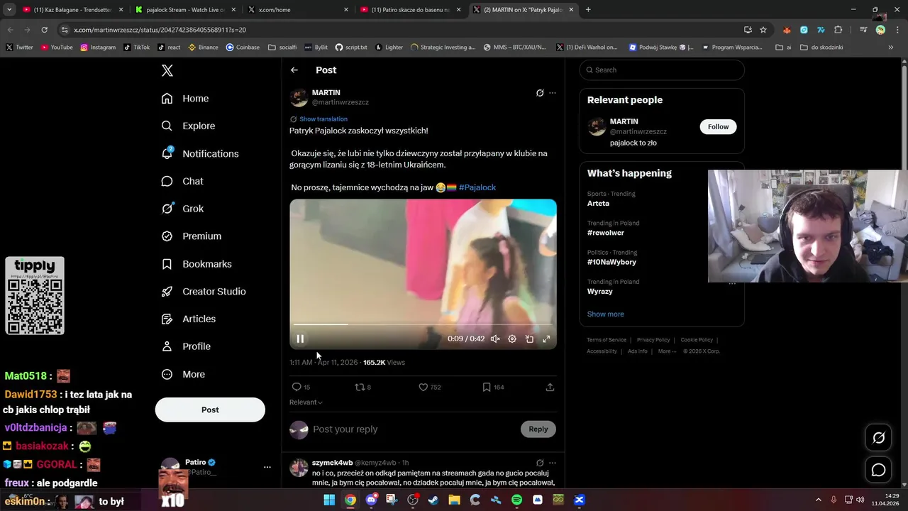Open the Binance bookmark
This screenshot has width=908, height=511.
click(203, 48)
